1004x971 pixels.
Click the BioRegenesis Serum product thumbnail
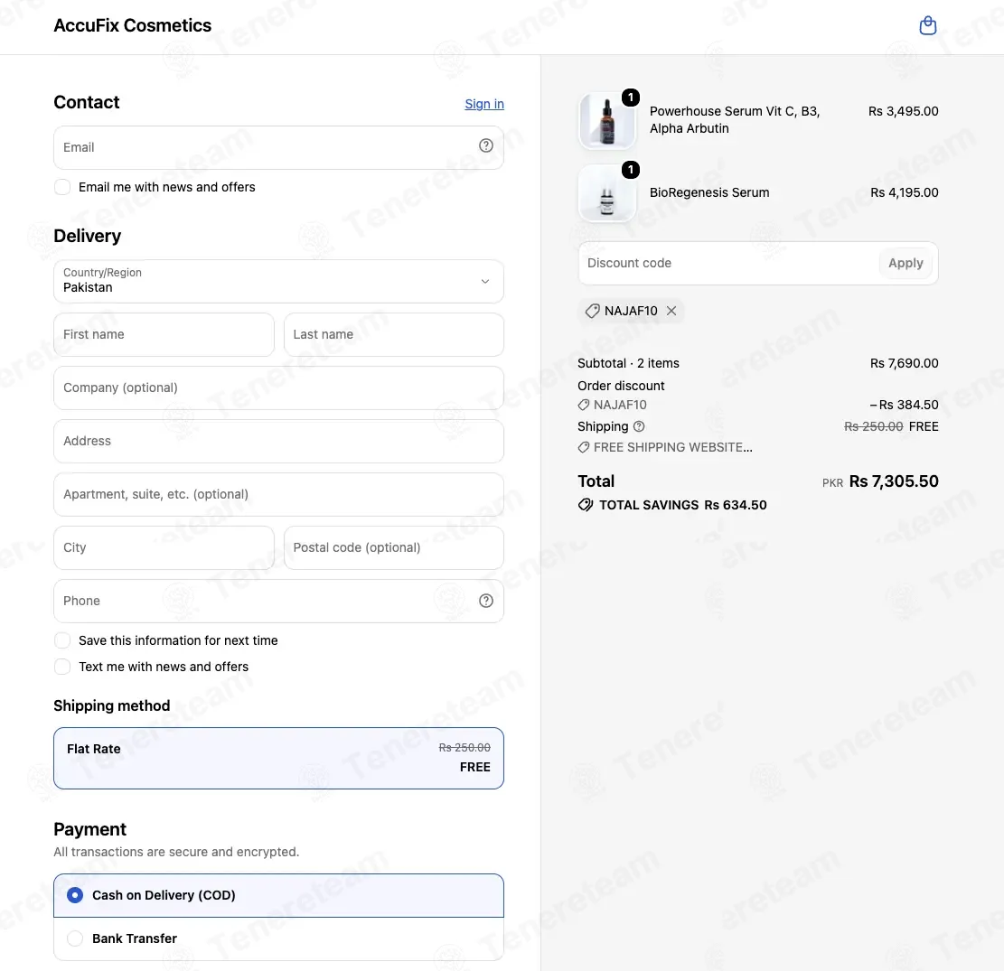click(607, 192)
